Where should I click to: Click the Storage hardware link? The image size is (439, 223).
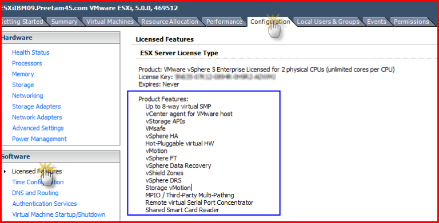click(23, 85)
